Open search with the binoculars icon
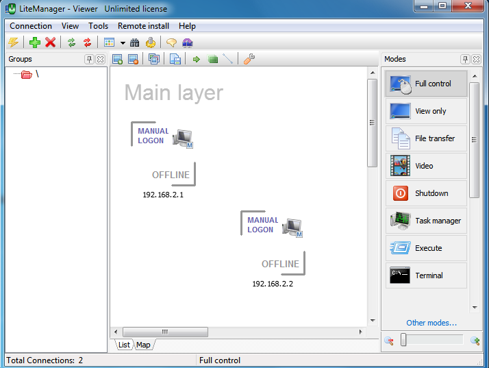Screen dimensions: 489x368 tap(135, 42)
